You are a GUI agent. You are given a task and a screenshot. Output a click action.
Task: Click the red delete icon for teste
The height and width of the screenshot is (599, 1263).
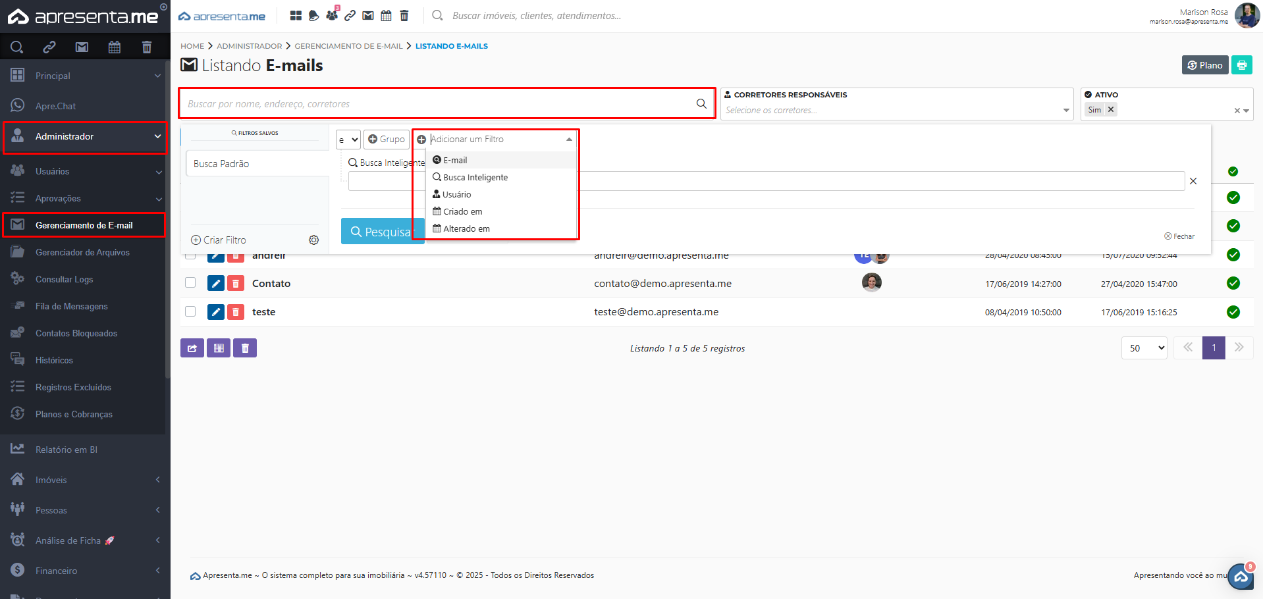coord(236,312)
